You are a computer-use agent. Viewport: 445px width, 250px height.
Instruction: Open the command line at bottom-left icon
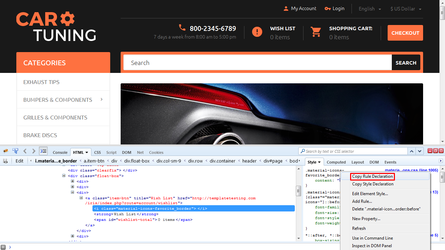pos(3,247)
